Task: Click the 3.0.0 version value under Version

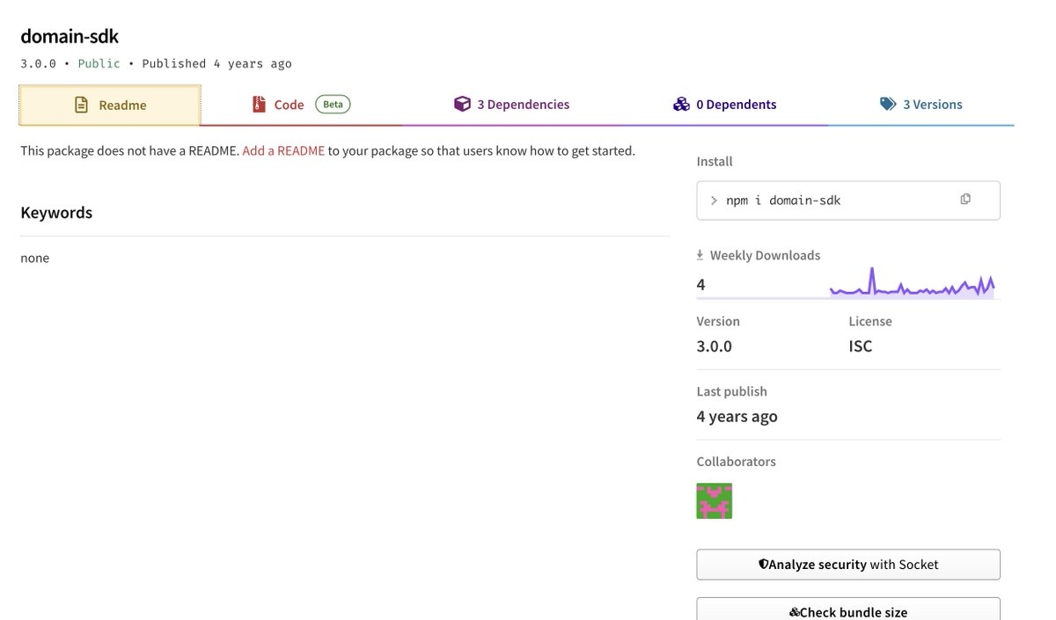Action: point(715,346)
